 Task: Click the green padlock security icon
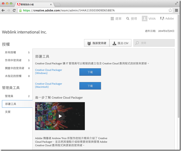pos(20,11)
